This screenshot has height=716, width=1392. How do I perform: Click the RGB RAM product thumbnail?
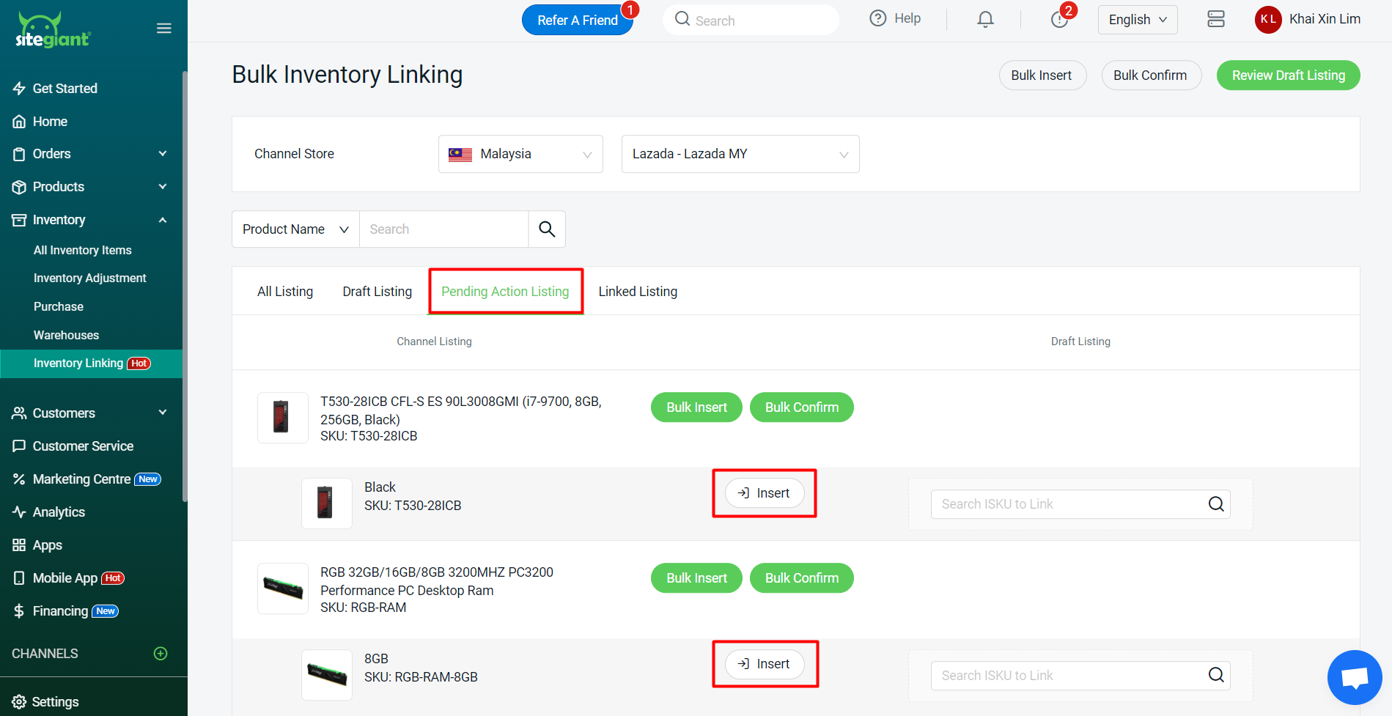[x=283, y=588]
